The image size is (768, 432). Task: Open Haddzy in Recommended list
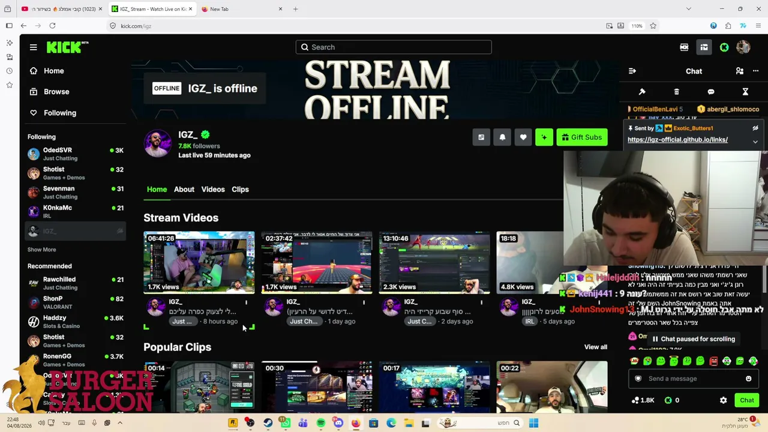coord(76,322)
